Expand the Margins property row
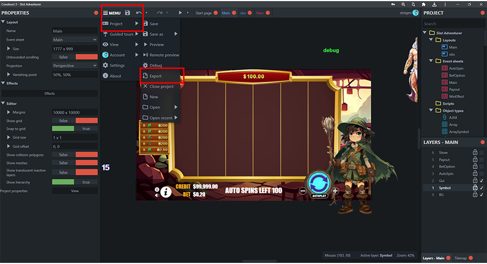The image size is (487, 264). point(9,112)
